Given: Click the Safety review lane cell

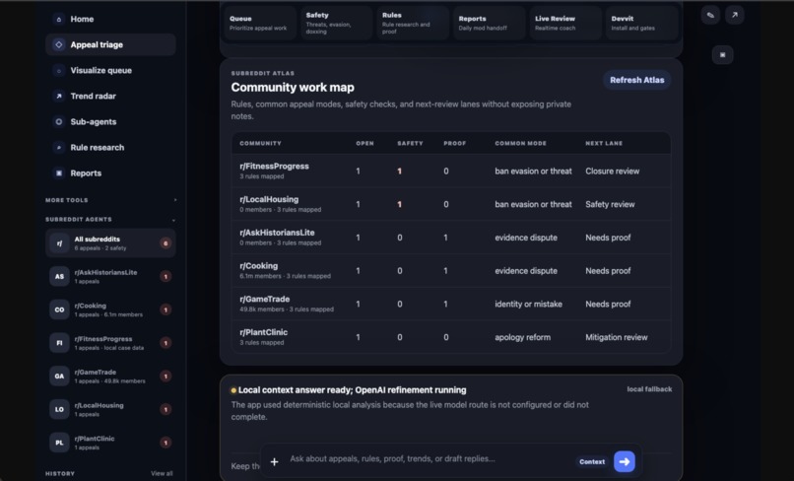Looking at the screenshot, I should coord(610,204).
